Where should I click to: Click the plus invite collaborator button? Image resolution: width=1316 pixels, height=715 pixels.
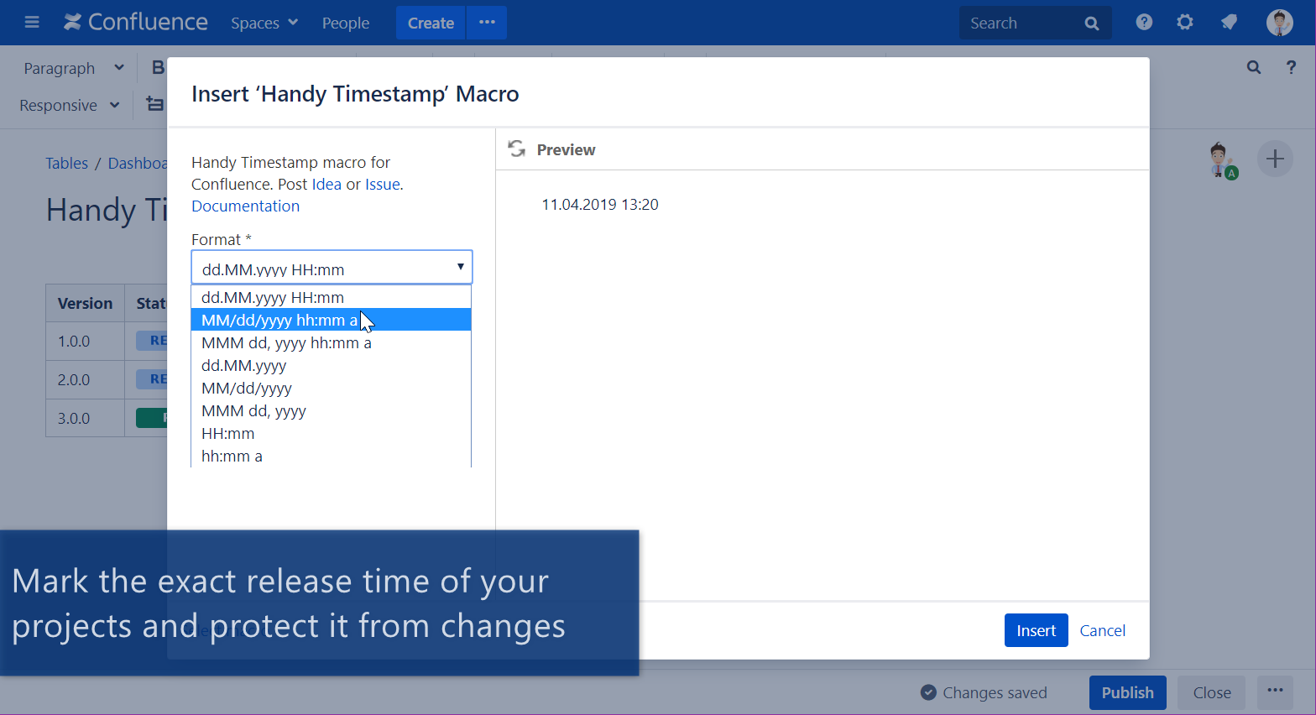[x=1275, y=159]
